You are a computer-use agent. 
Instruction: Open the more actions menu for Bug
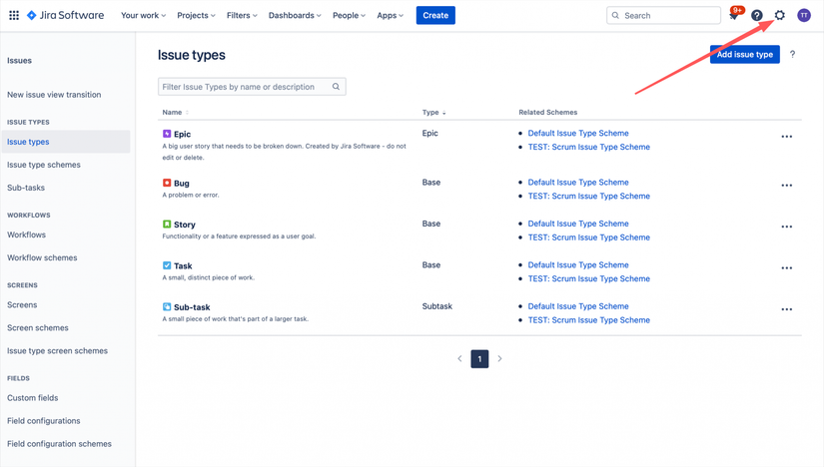(787, 186)
